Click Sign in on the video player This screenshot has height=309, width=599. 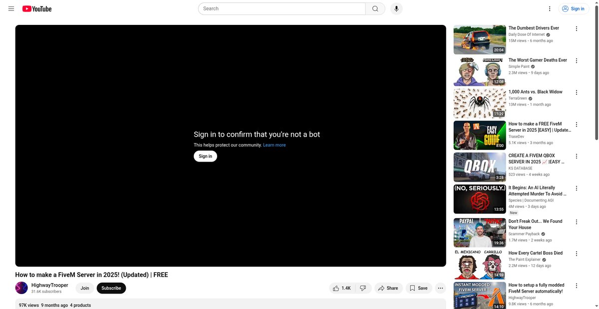click(205, 156)
